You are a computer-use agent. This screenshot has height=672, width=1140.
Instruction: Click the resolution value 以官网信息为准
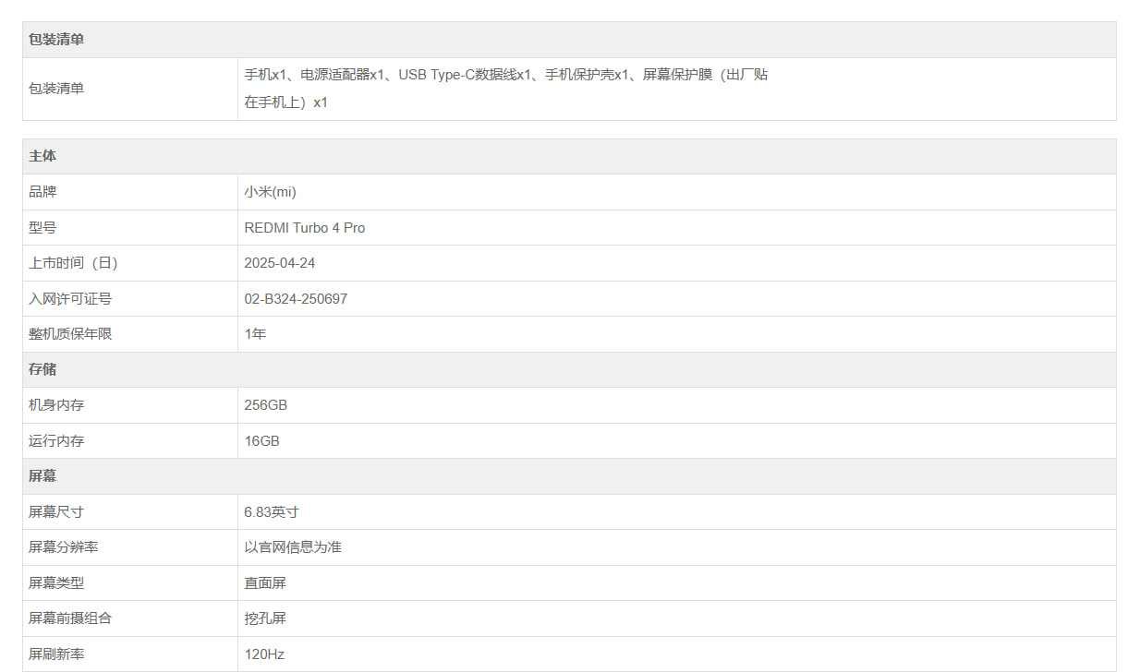point(293,547)
